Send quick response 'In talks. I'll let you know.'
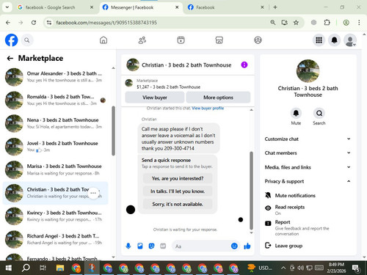367x275 pixels. pyautogui.click(x=178, y=191)
